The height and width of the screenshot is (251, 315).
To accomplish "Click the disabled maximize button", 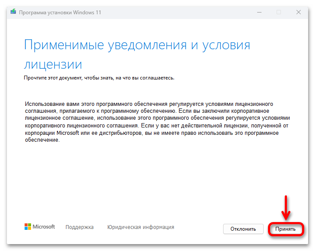I will [x=279, y=12].
